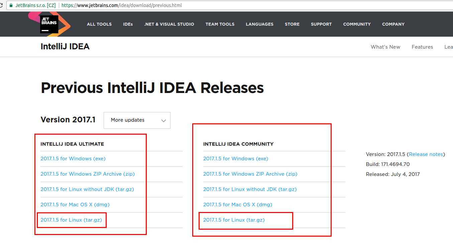
Task: Click the 'Released: July 4, 2017' text
Action: click(x=393, y=174)
